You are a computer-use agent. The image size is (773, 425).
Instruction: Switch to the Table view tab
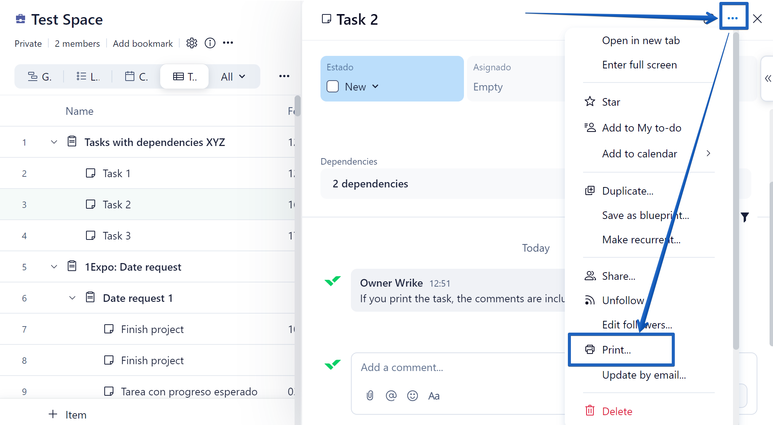coord(185,77)
